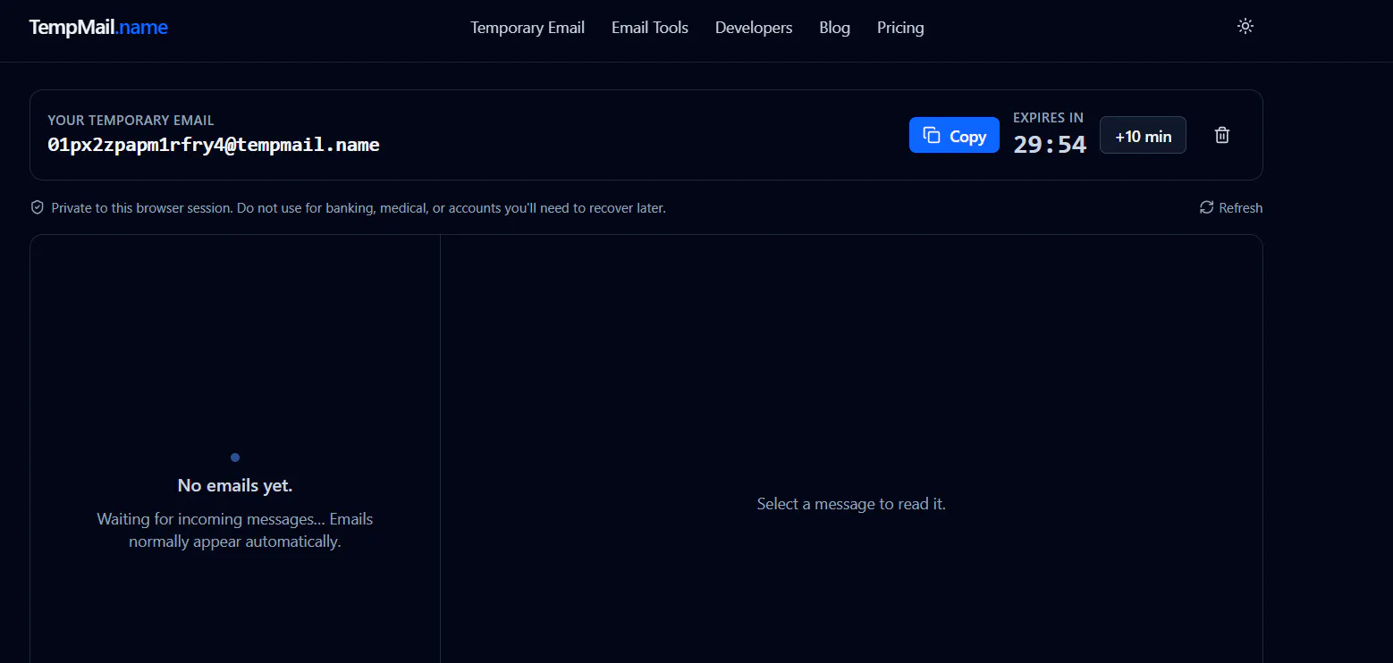Toggle light/dark theme sun icon
Screen dimensions: 1393x663
tap(1245, 27)
